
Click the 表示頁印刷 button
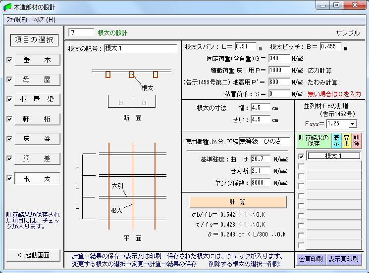344,259
